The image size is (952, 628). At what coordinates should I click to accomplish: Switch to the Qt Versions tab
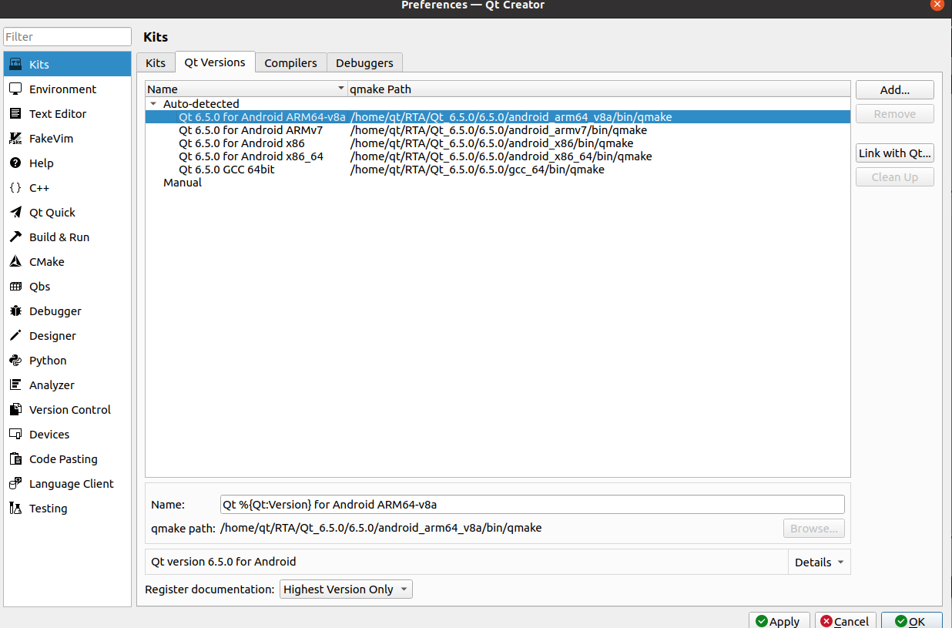pos(215,62)
